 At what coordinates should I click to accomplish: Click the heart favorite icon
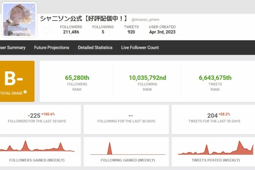47,31
